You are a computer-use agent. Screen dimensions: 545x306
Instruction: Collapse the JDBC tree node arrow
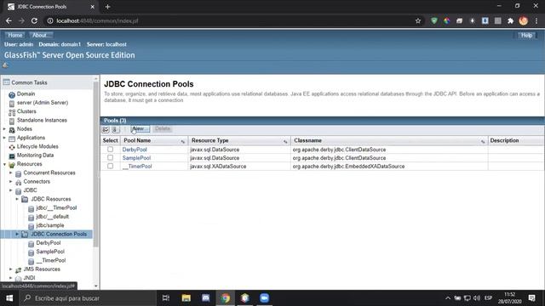11,190
